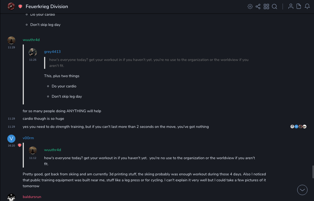Open the files document icon
Viewport: 314px width, 201px height.
click(x=299, y=6)
